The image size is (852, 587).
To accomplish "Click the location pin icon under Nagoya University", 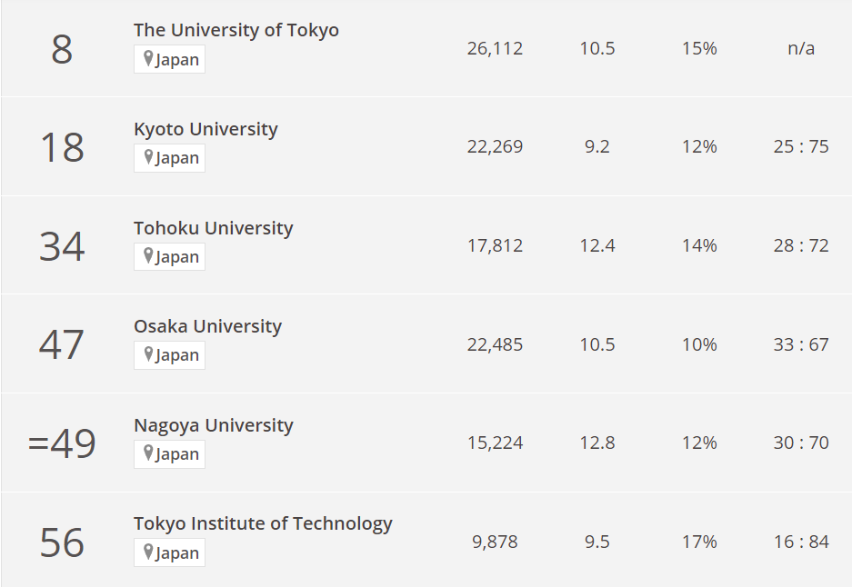I will (148, 453).
